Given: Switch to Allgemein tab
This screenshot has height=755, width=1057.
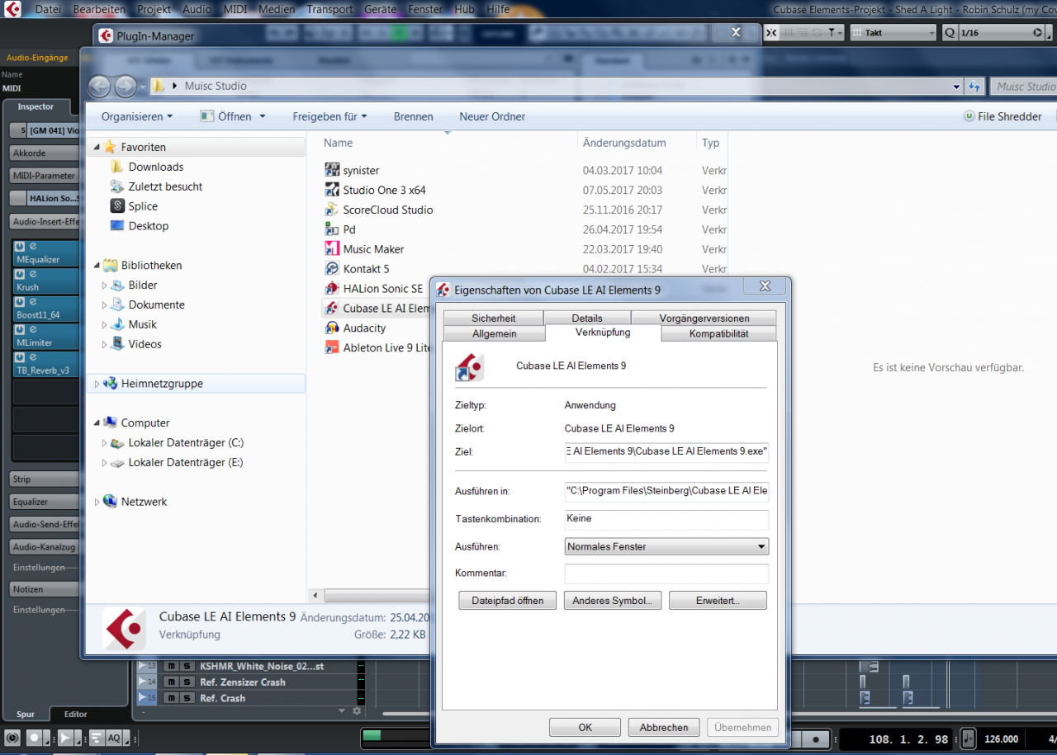Looking at the screenshot, I should pyautogui.click(x=495, y=333).
